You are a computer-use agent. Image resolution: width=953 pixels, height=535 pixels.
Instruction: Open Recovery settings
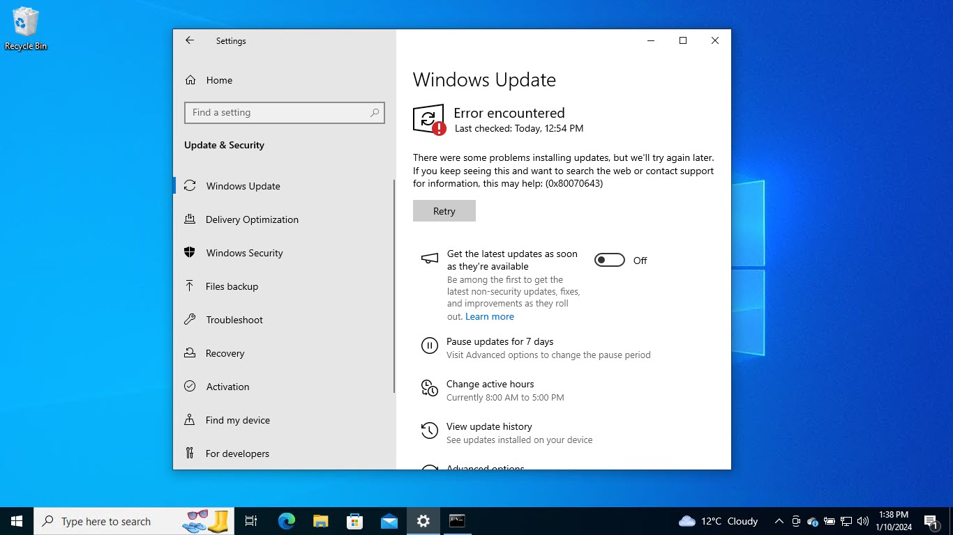pos(285,353)
